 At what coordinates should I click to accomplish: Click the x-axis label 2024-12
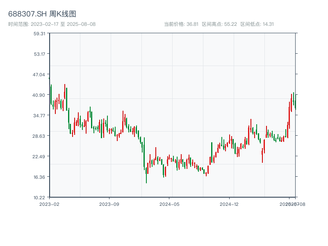229,204
